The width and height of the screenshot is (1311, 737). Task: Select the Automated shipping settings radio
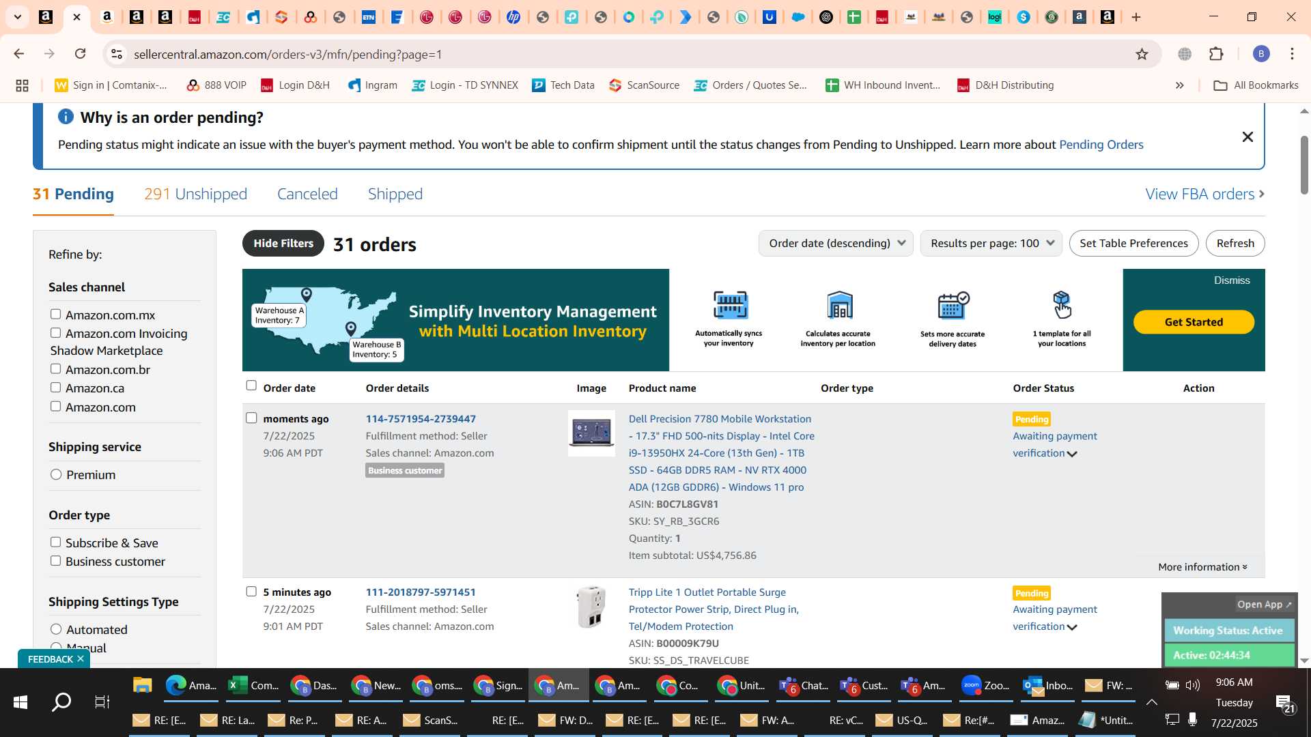click(56, 629)
